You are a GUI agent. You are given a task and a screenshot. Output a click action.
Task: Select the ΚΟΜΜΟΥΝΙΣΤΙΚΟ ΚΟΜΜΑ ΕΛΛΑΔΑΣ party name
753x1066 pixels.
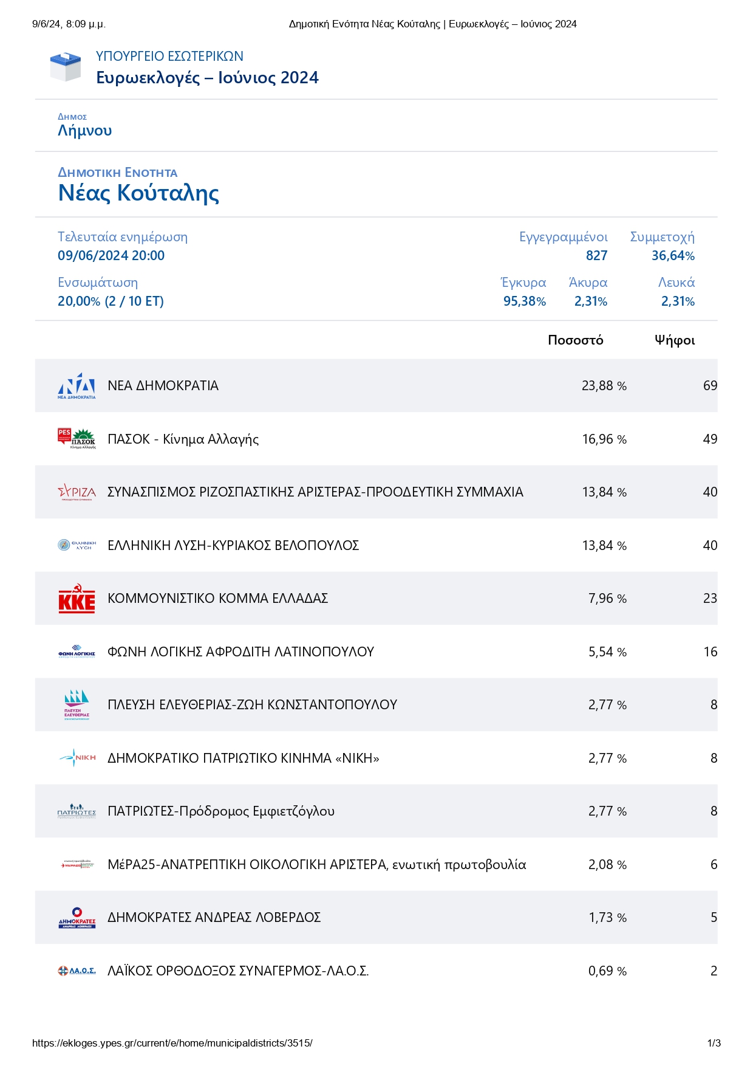(x=217, y=599)
